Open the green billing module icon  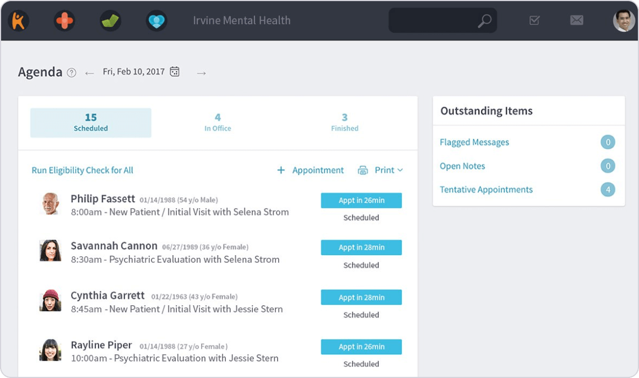click(111, 21)
